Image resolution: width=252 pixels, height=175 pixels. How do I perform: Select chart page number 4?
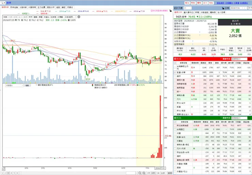(x=11, y=173)
